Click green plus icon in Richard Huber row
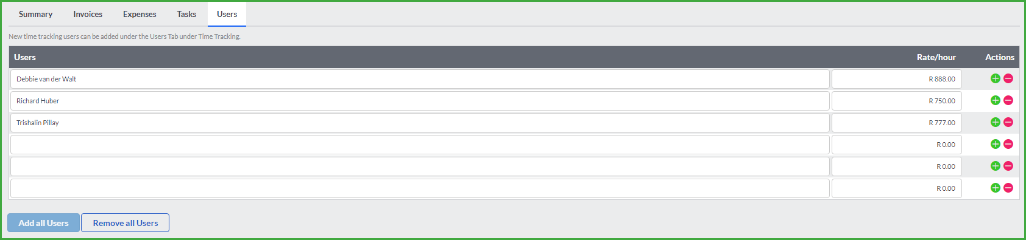Viewport: 1026px width, 240px height. point(996,100)
